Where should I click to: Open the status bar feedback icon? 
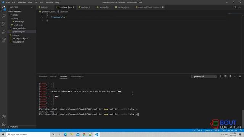coord(236,130)
